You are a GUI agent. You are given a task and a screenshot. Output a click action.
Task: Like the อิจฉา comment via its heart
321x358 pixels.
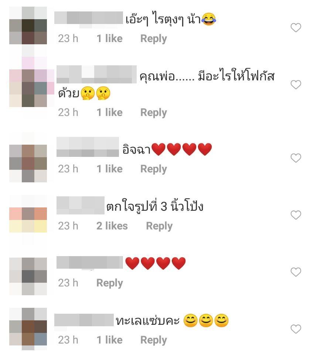point(296,158)
